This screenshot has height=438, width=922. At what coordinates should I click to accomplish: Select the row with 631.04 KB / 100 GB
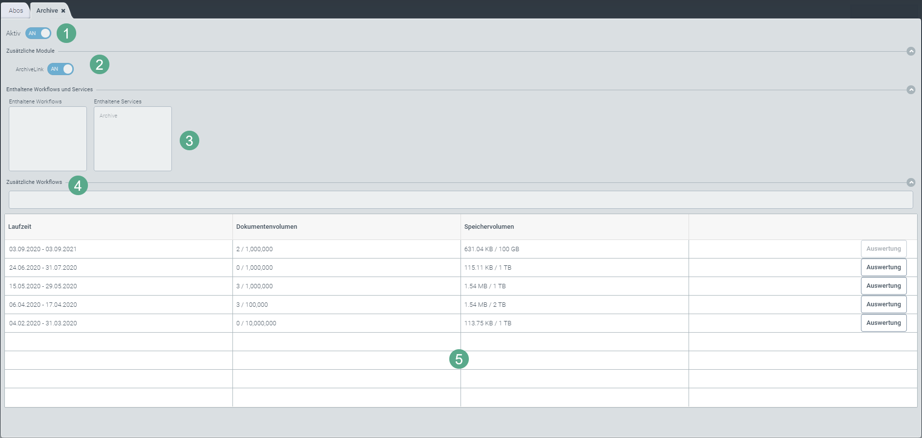[491, 249]
